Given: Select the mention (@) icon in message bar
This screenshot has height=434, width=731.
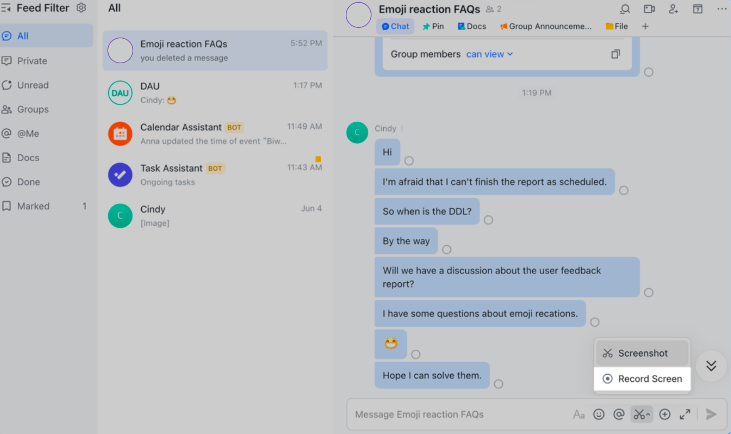Looking at the screenshot, I should pos(620,414).
